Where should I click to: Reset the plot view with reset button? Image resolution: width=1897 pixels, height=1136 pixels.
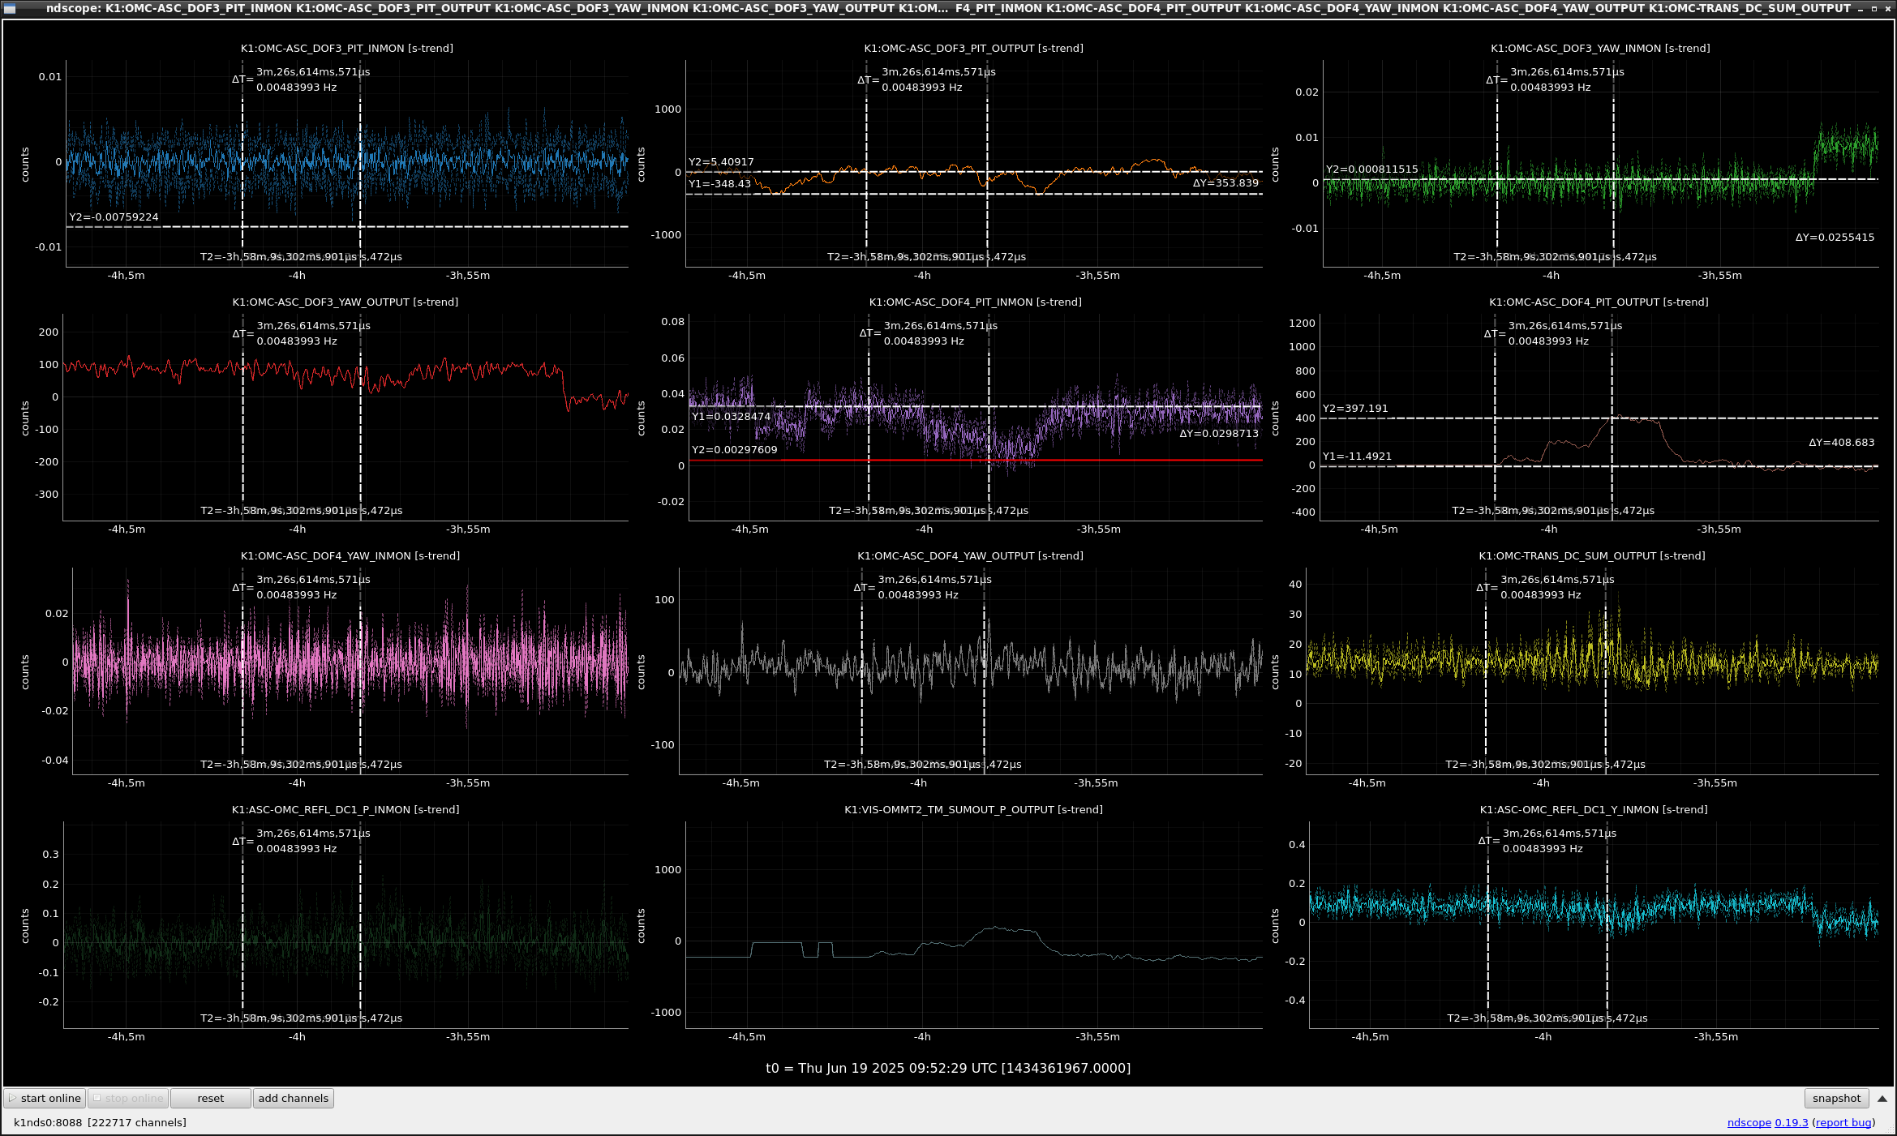pyautogui.click(x=211, y=1098)
